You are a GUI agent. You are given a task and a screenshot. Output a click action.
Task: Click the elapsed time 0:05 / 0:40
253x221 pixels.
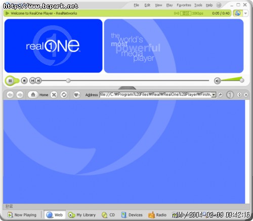[221, 13]
